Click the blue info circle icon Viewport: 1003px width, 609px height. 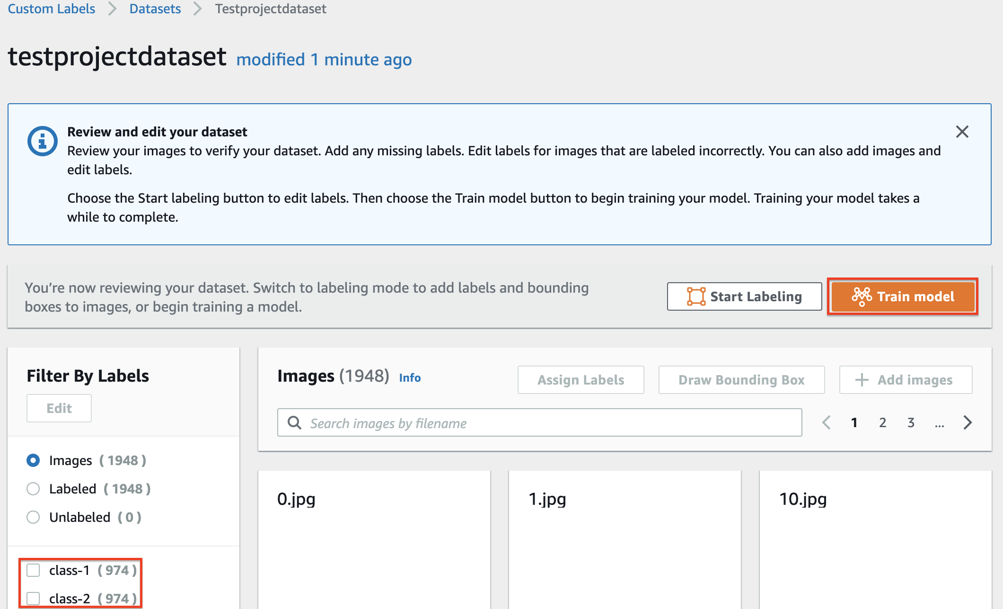42,141
